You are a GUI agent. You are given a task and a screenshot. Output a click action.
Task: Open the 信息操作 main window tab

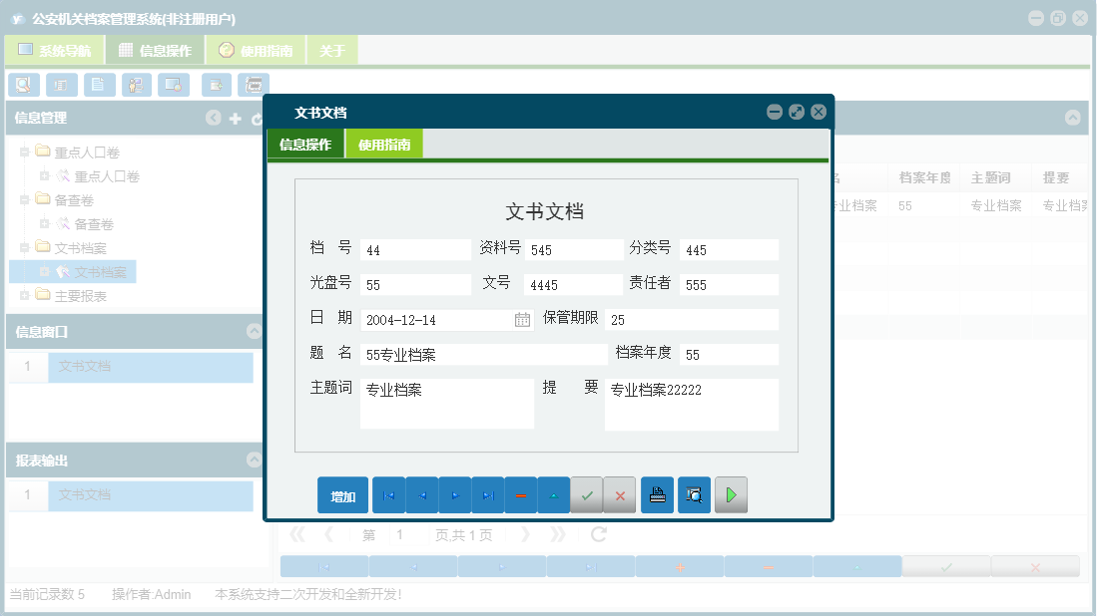tap(156, 50)
